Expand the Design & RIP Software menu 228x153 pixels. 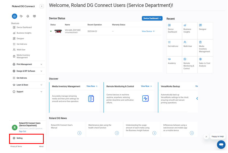(x=27, y=71)
